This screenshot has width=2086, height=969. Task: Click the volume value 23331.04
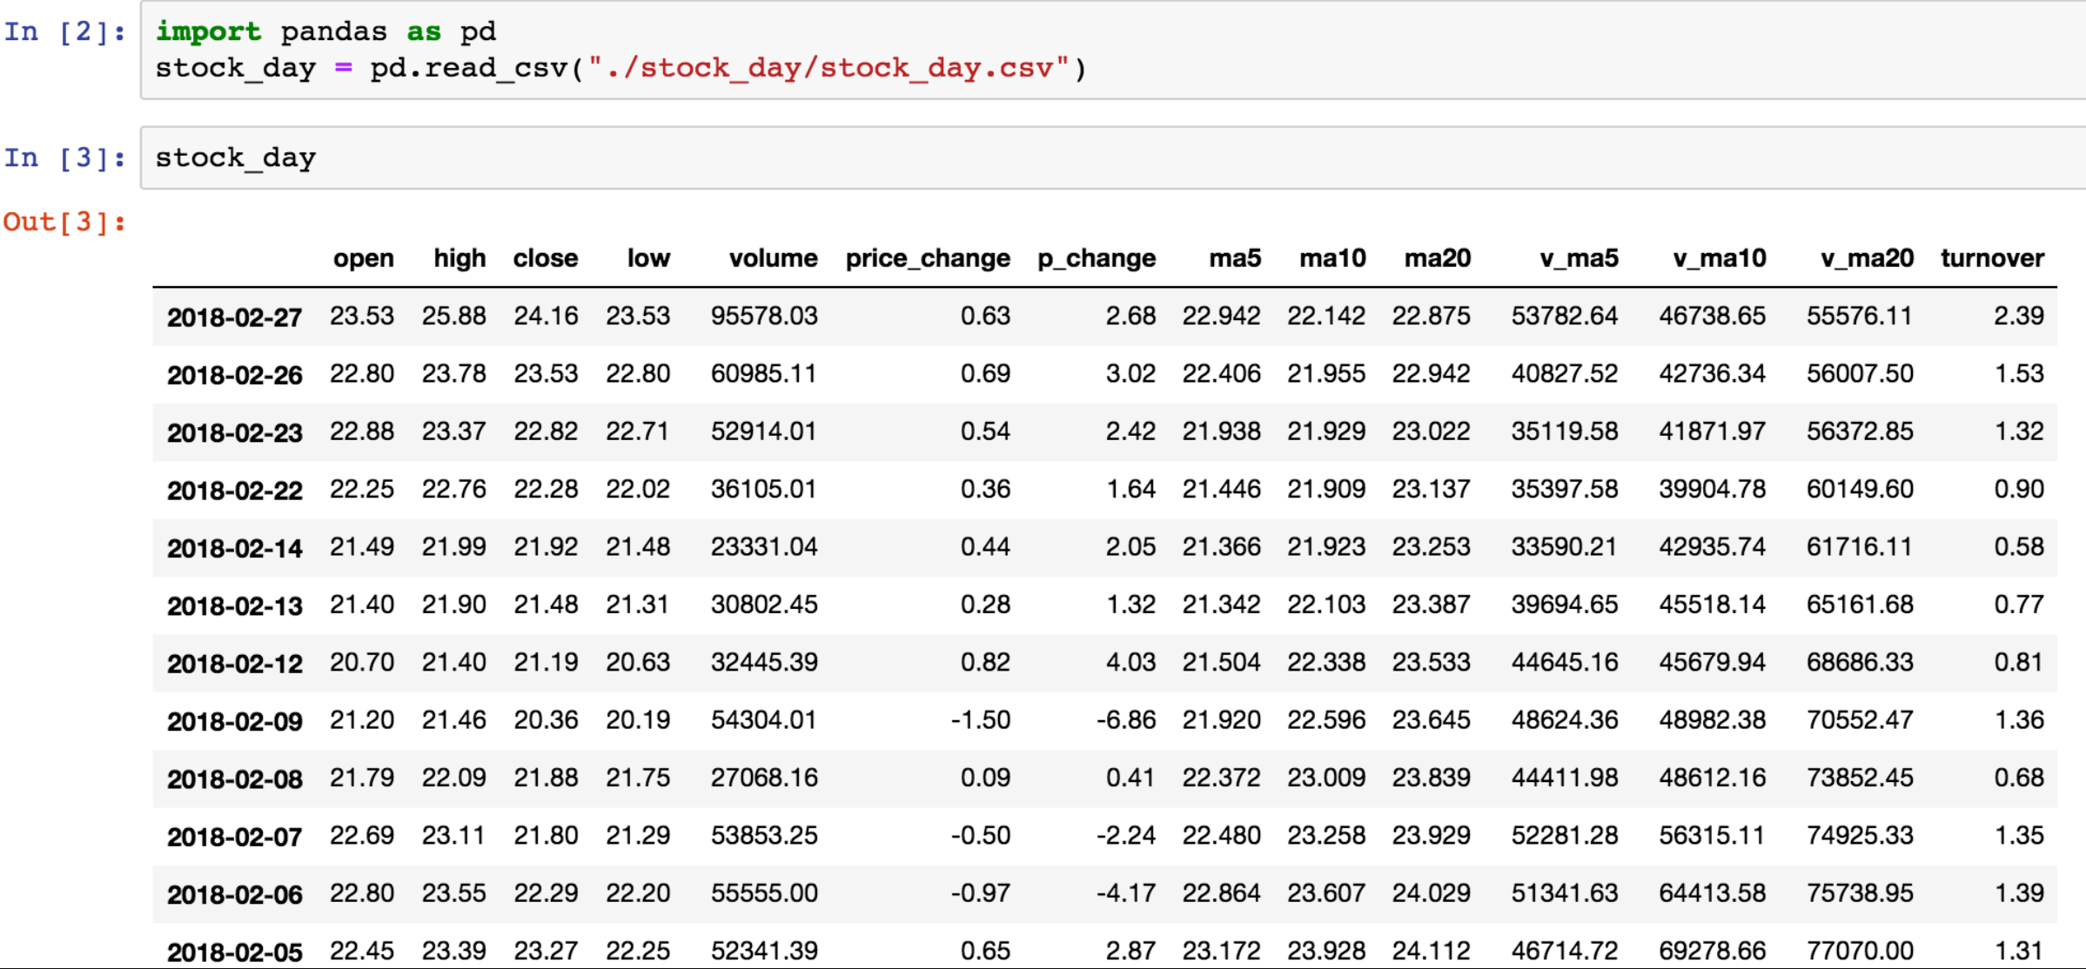[x=764, y=546]
